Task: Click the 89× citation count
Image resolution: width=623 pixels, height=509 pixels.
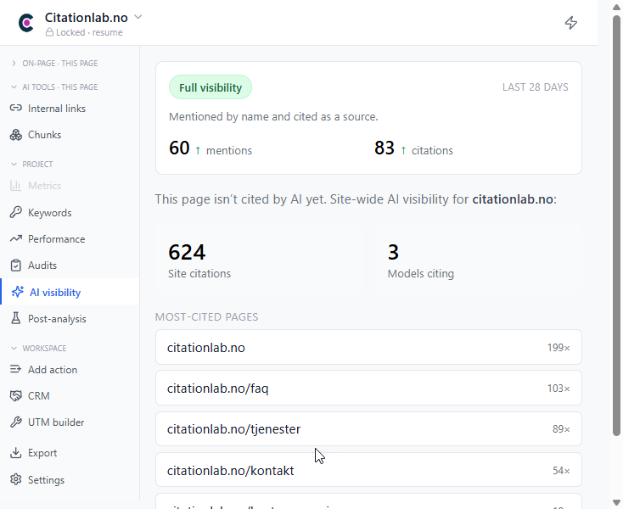Action: pyautogui.click(x=561, y=428)
